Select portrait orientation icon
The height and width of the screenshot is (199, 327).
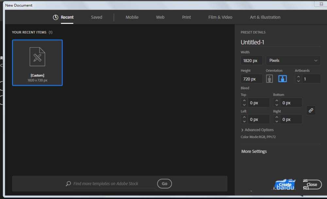coord(269,79)
